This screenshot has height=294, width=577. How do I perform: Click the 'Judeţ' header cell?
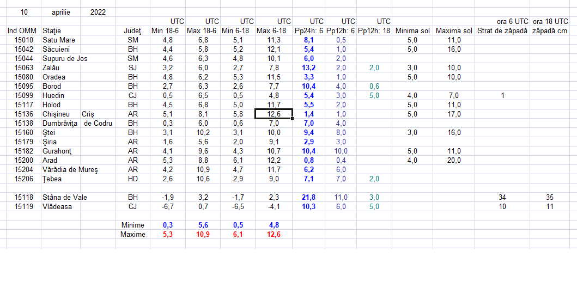point(133,31)
